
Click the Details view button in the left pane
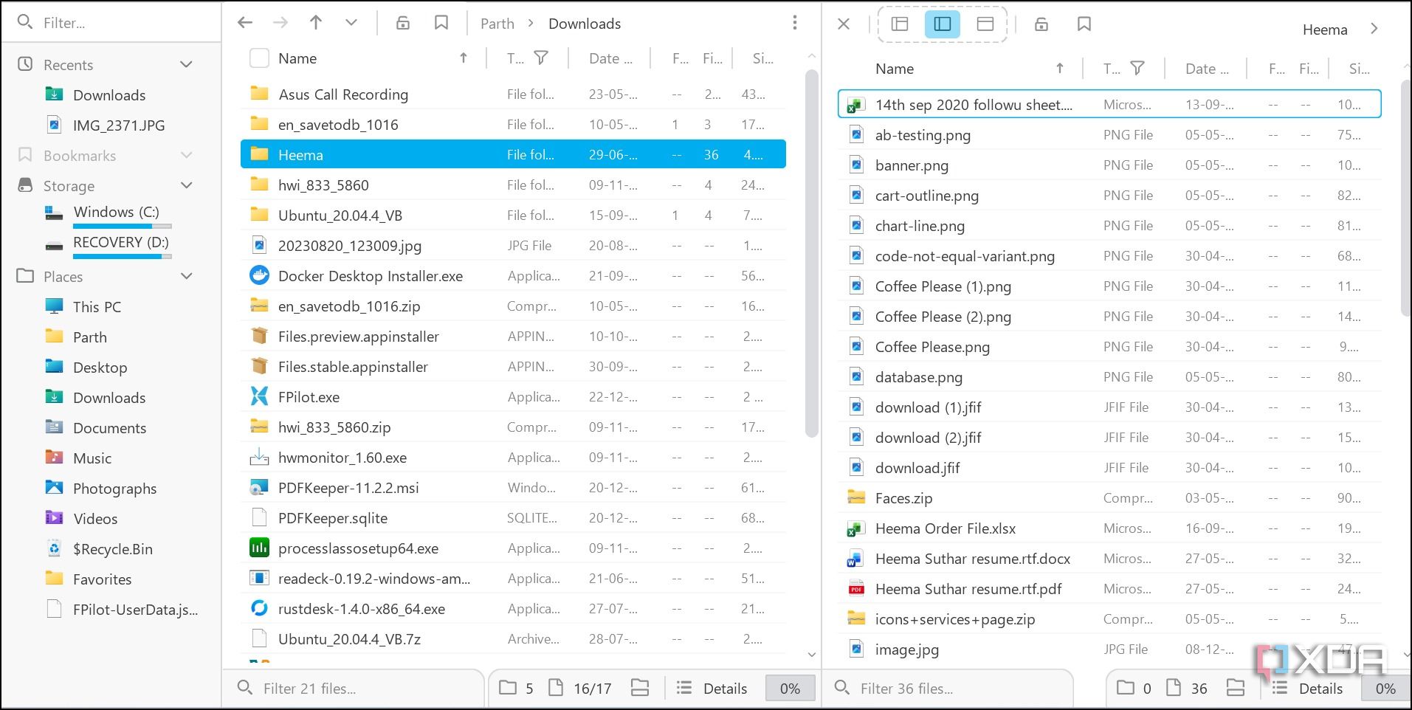[x=712, y=689]
